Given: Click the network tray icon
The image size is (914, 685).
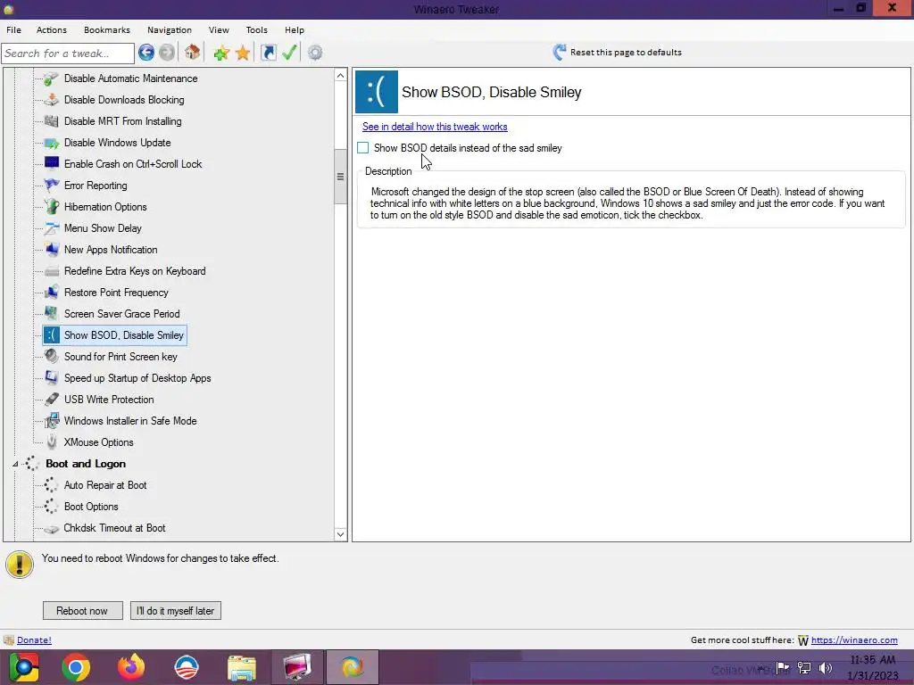Looking at the screenshot, I should [804, 668].
